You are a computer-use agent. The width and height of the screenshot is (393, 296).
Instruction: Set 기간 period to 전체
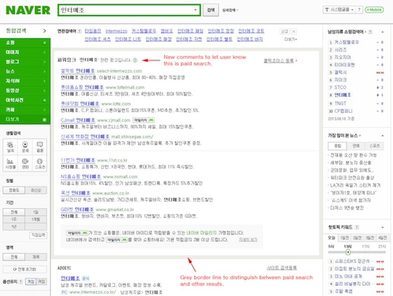click(x=14, y=212)
